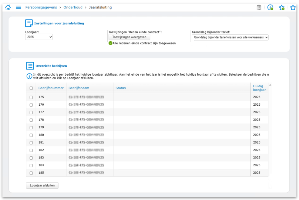
Task: Click the Overzicht bedrijven list icon
Action: coord(30,66)
